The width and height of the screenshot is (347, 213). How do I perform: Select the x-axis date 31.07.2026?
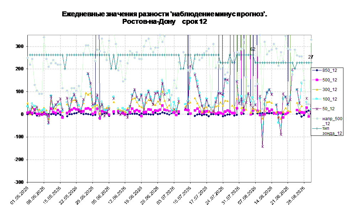(231, 195)
